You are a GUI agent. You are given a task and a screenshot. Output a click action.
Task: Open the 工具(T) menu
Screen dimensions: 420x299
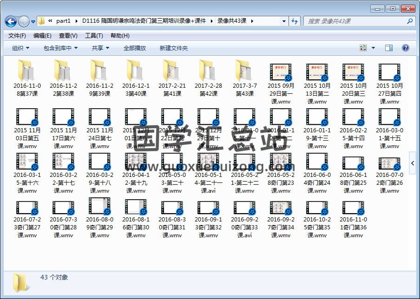(93, 36)
